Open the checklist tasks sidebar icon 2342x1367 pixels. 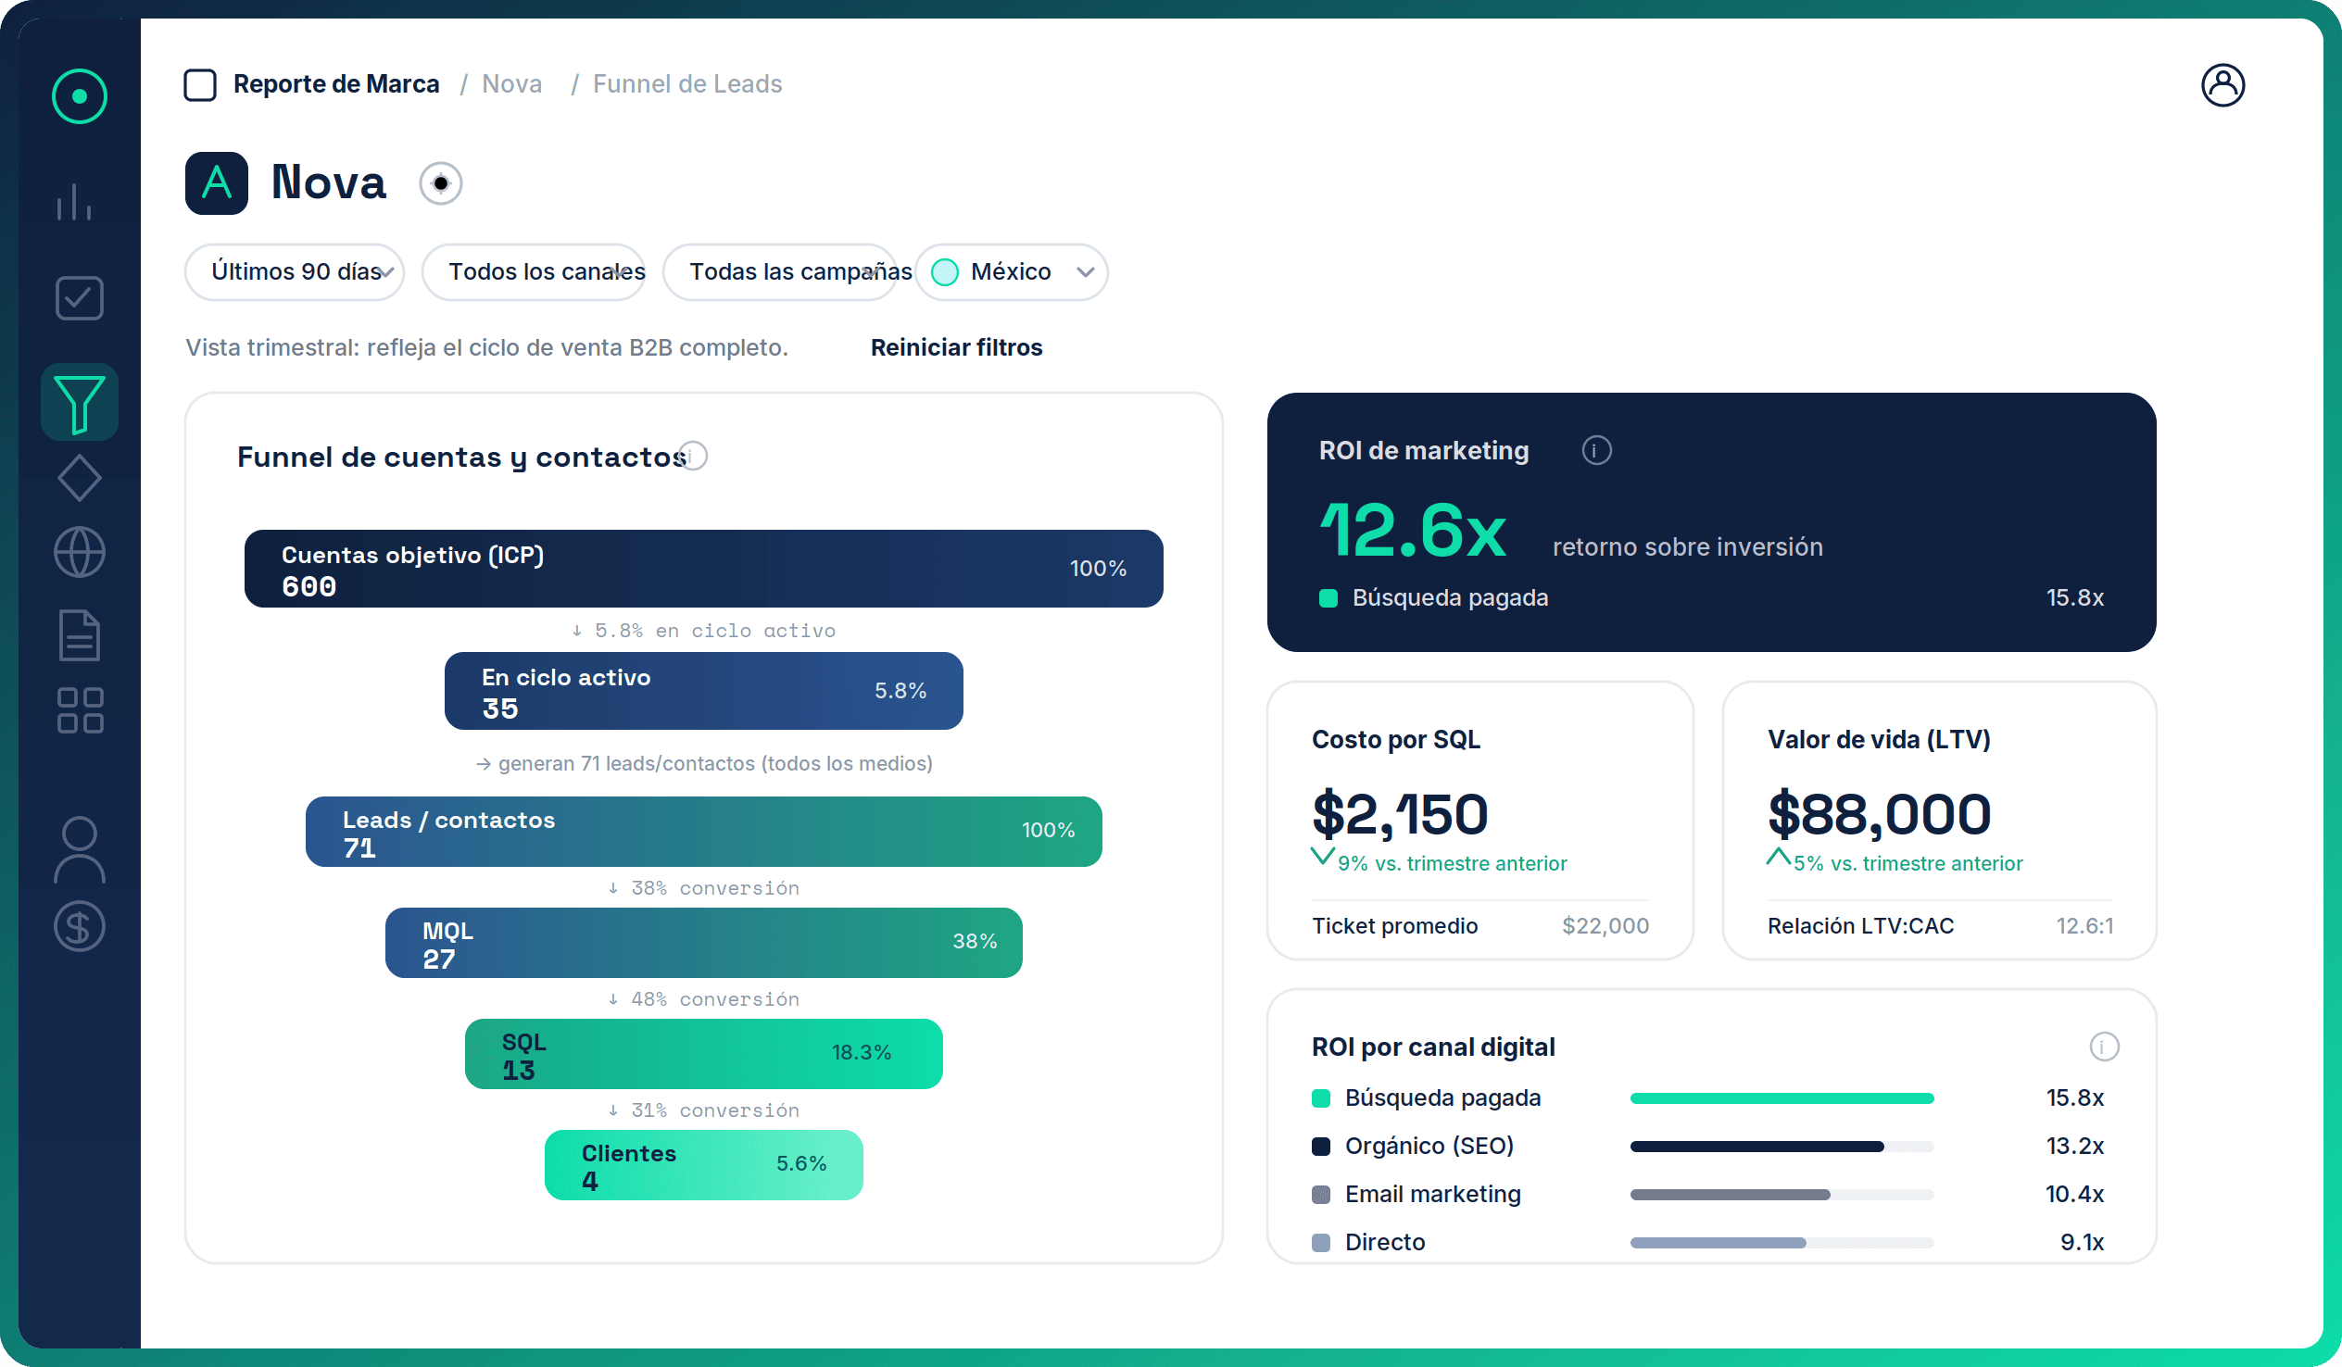tap(79, 298)
